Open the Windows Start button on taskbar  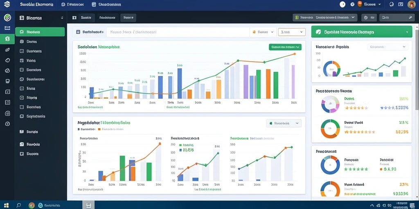click(6, 205)
